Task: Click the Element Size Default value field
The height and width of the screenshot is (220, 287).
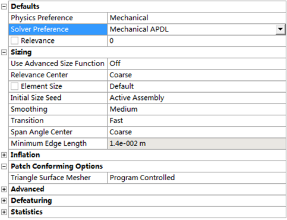Action: [197, 86]
